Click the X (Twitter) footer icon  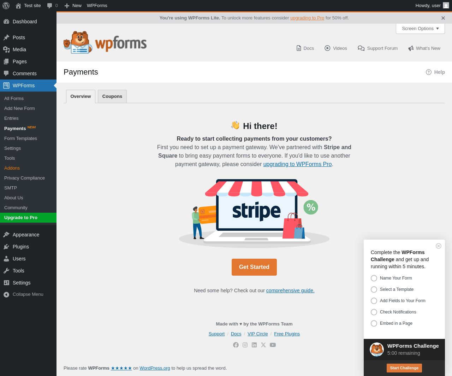(x=263, y=345)
